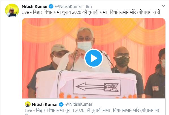
Task: Select the Hindi tweet text starting with Live
Action: pos(91,12)
